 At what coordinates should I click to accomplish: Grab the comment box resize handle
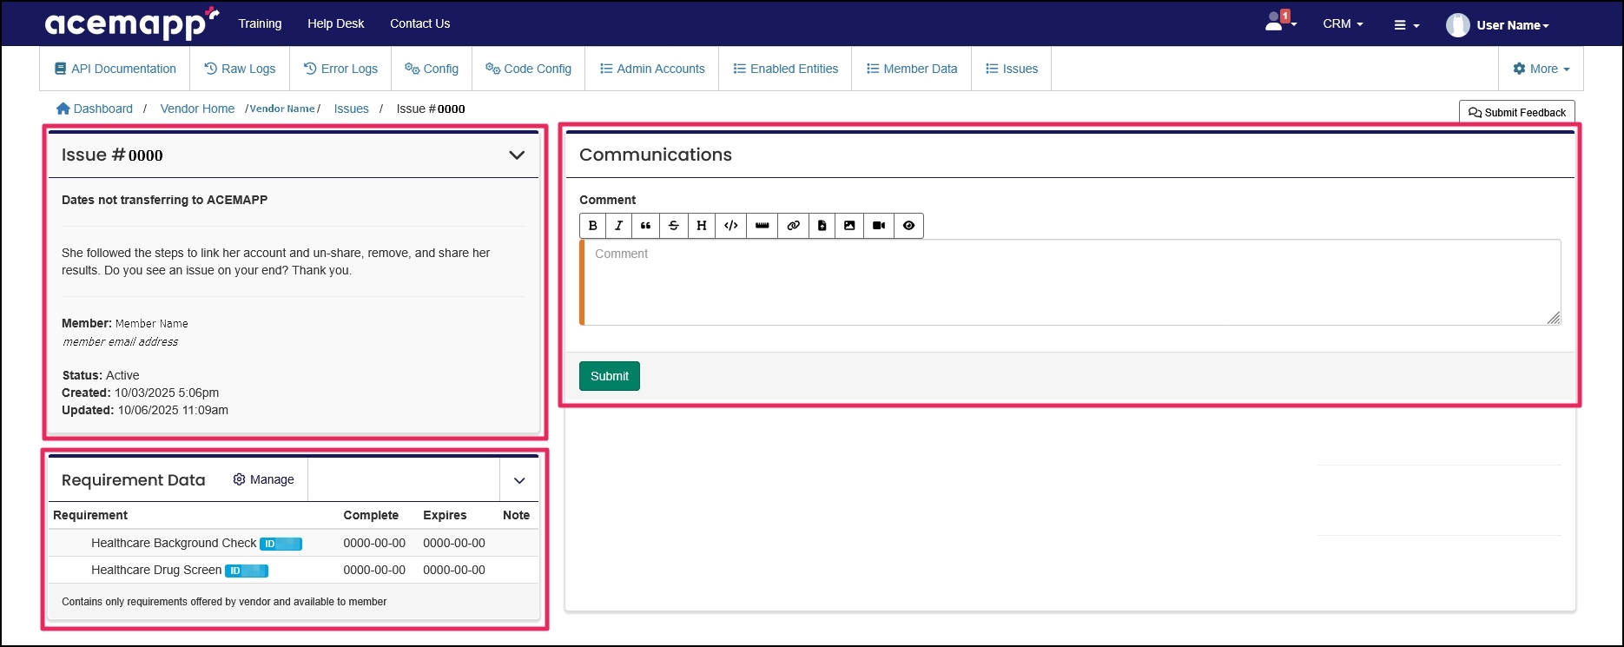[1554, 318]
